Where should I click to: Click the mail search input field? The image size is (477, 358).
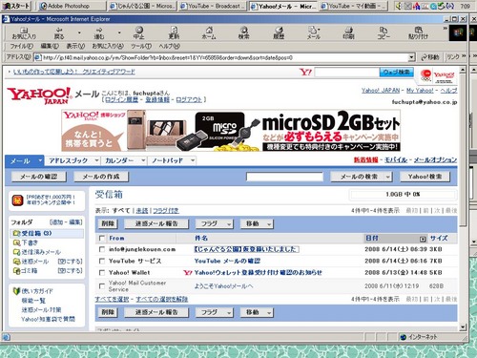point(284,177)
